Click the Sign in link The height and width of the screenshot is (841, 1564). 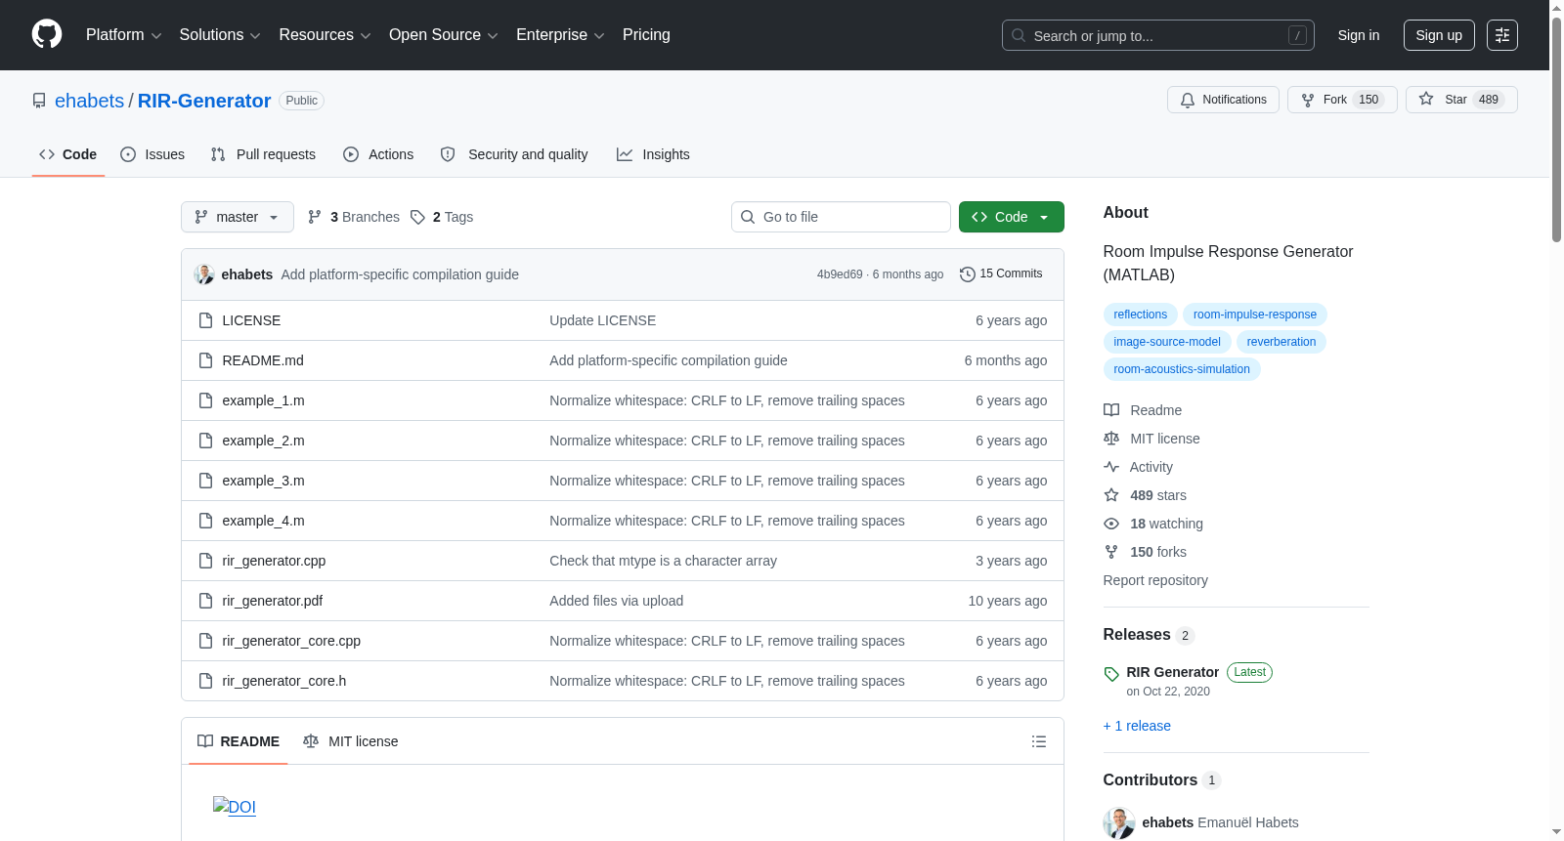(x=1359, y=35)
